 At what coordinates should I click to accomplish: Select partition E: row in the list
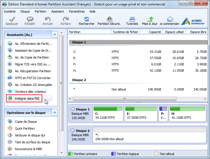[x=139, y=58]
